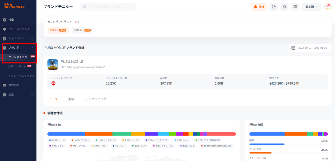Open the date range picker 2022-10-07
This screenshot has width=335, height=161.
(x=310, y=48)
